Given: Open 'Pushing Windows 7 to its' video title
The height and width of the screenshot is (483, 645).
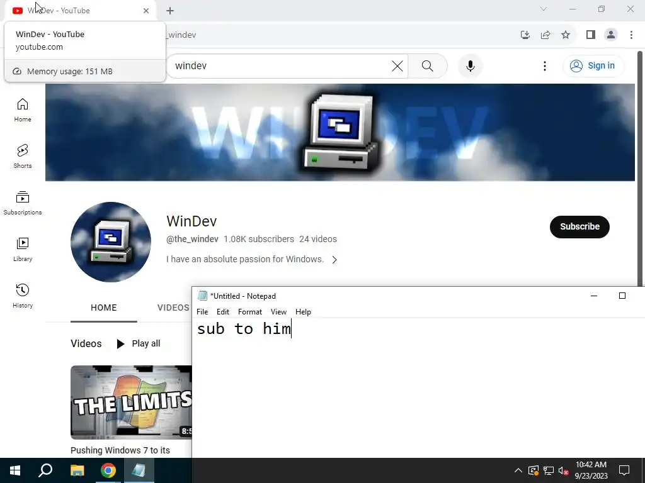Looking at the screenshot, I should (x=120, y=450).
